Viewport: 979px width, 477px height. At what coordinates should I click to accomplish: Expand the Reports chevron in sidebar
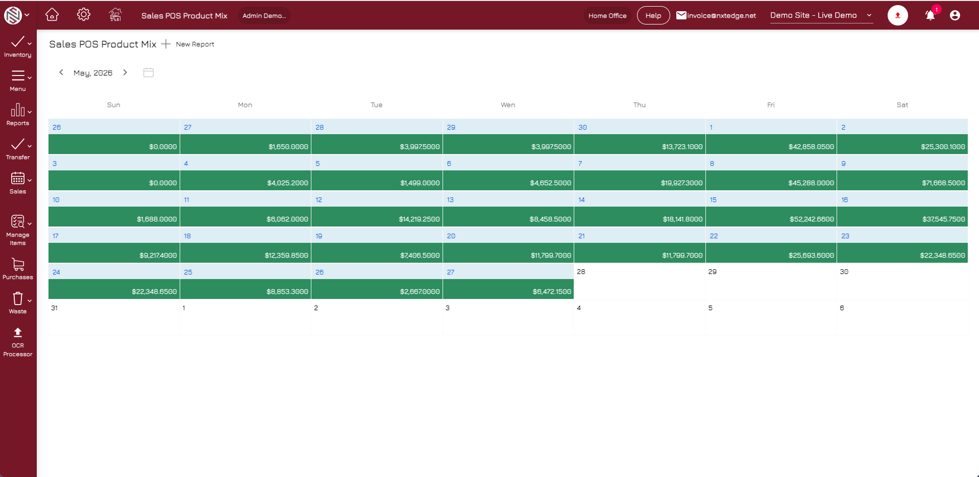pyautogui.click(x=30, y=112)
